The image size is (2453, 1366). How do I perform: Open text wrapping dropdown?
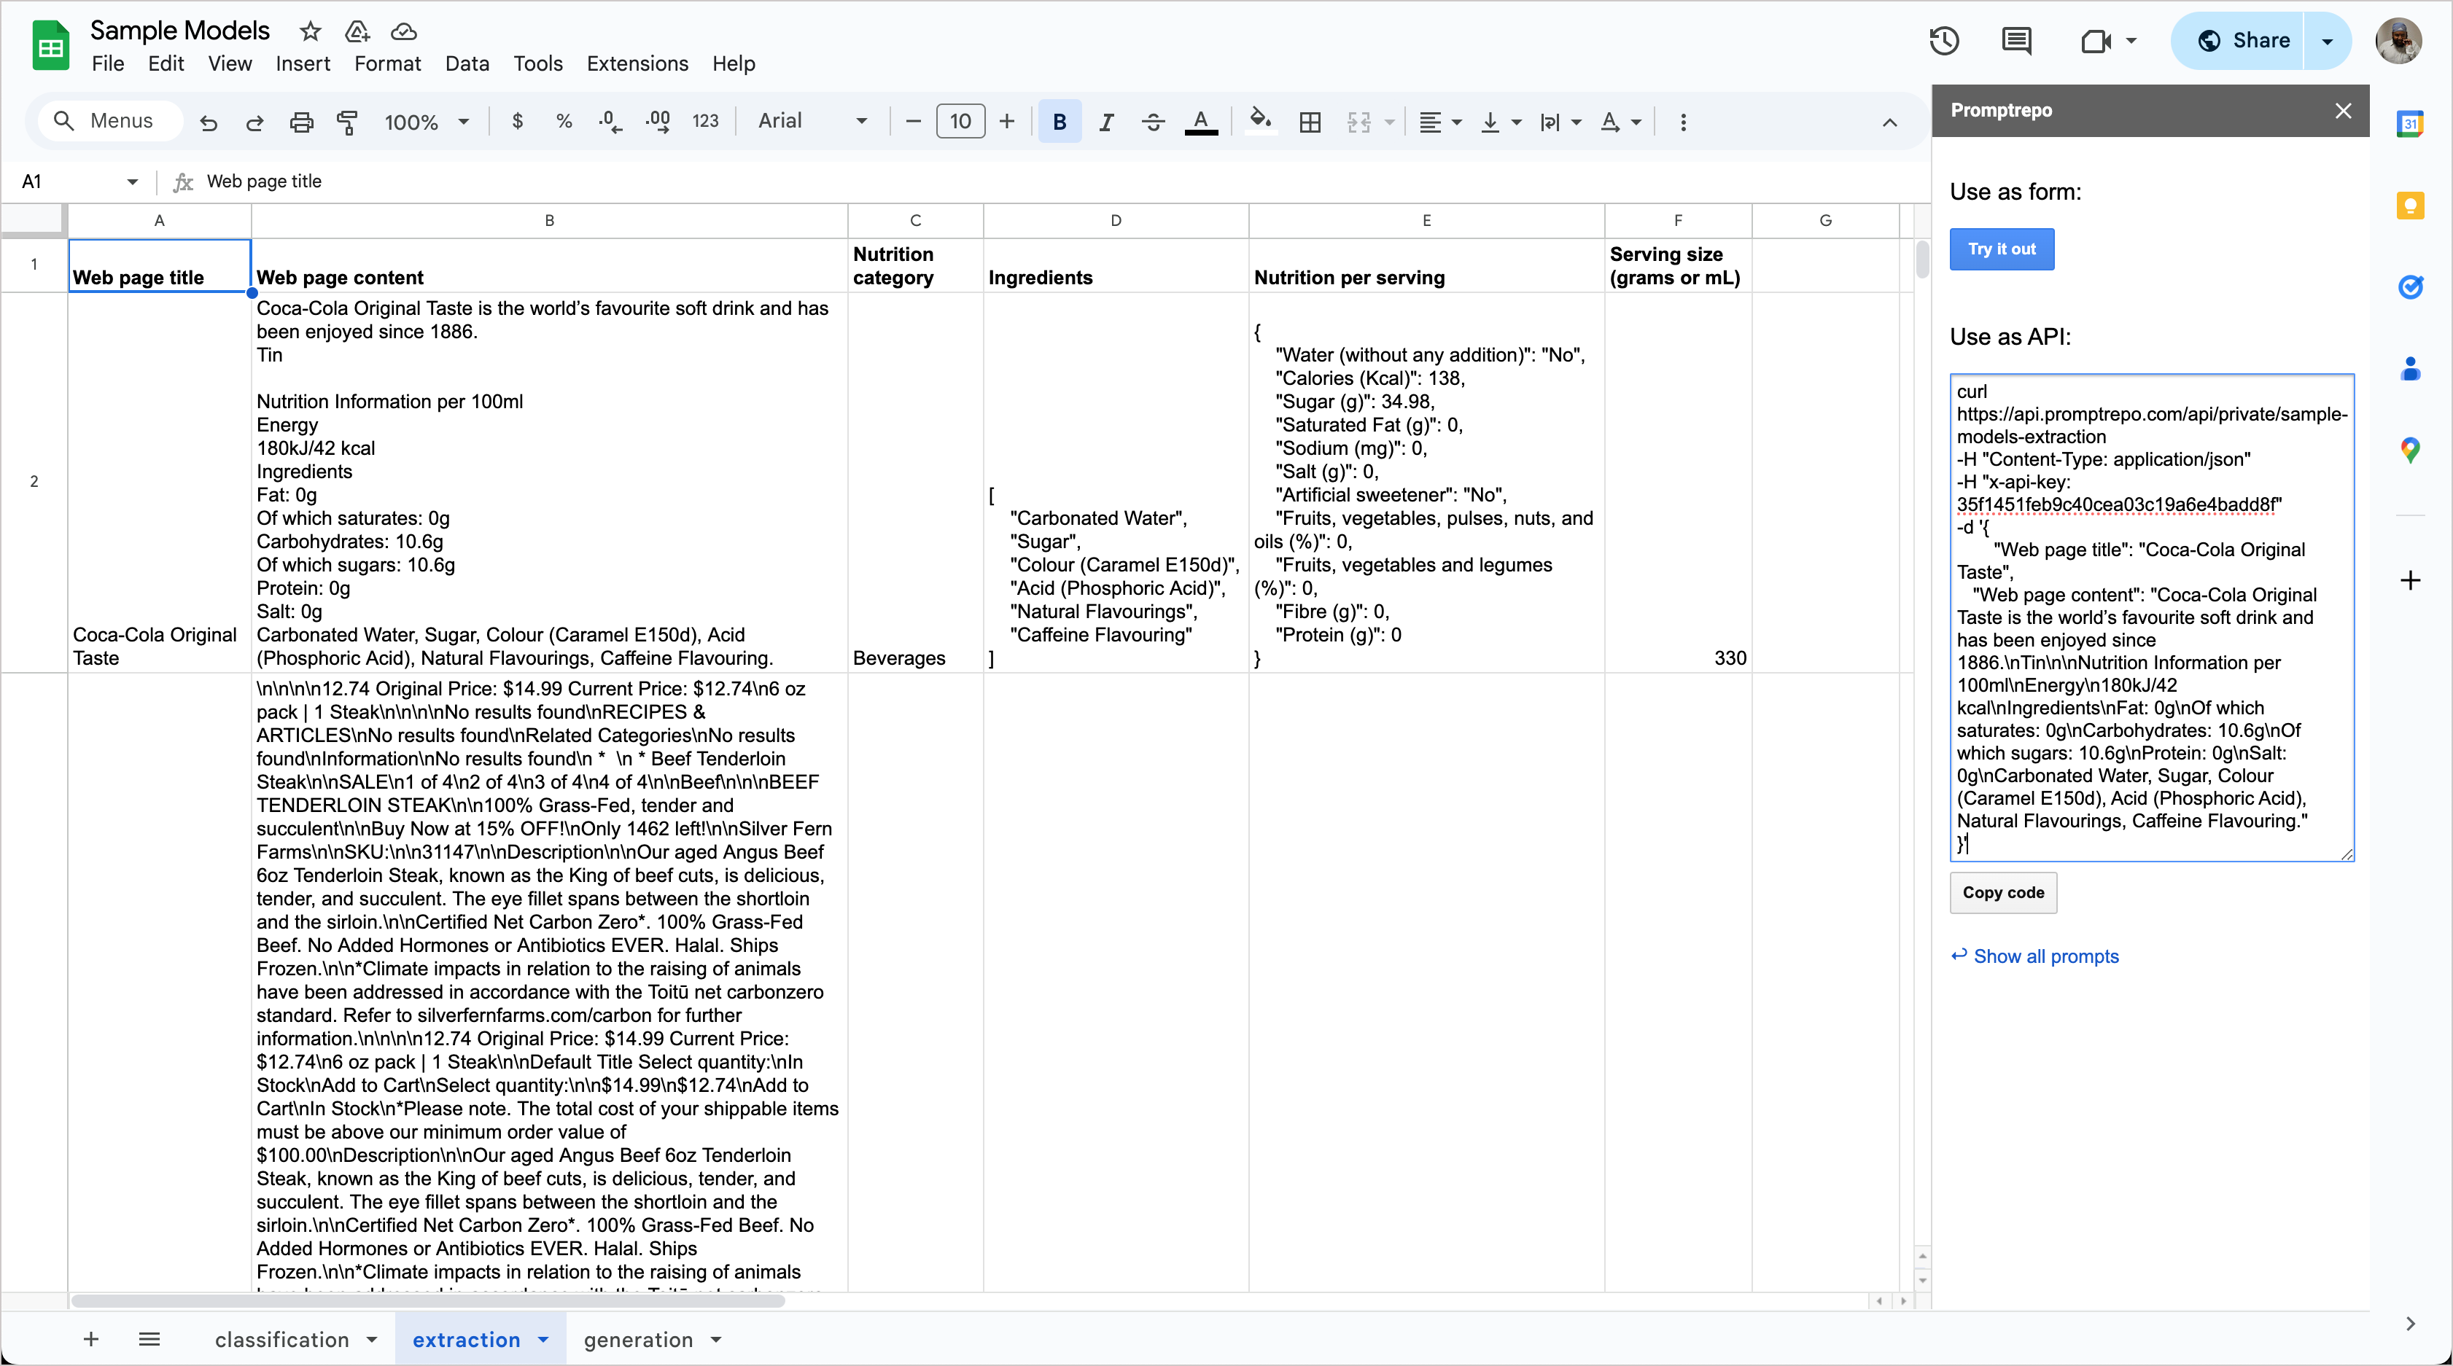1560,122
